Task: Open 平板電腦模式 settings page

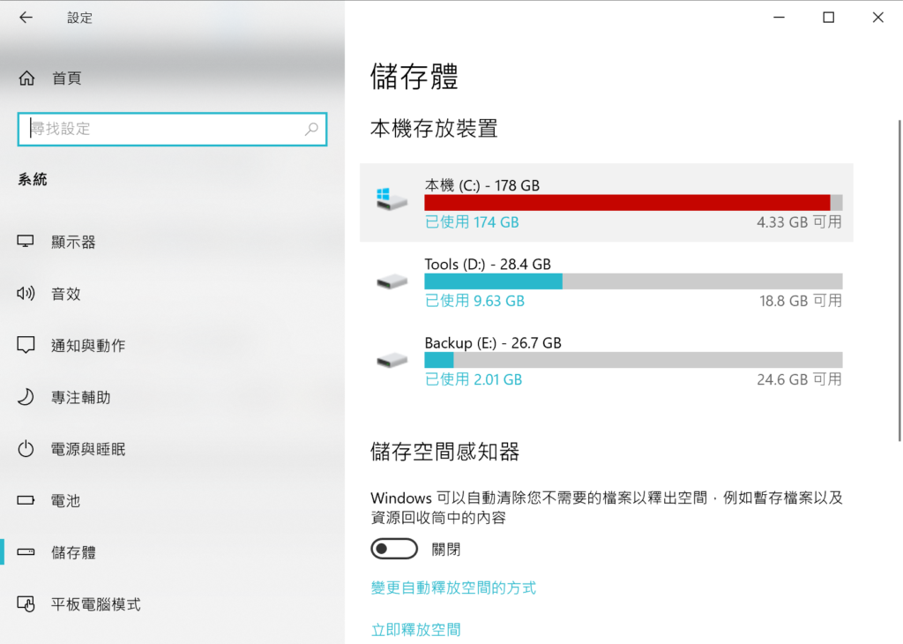Action: pos(95,604)
